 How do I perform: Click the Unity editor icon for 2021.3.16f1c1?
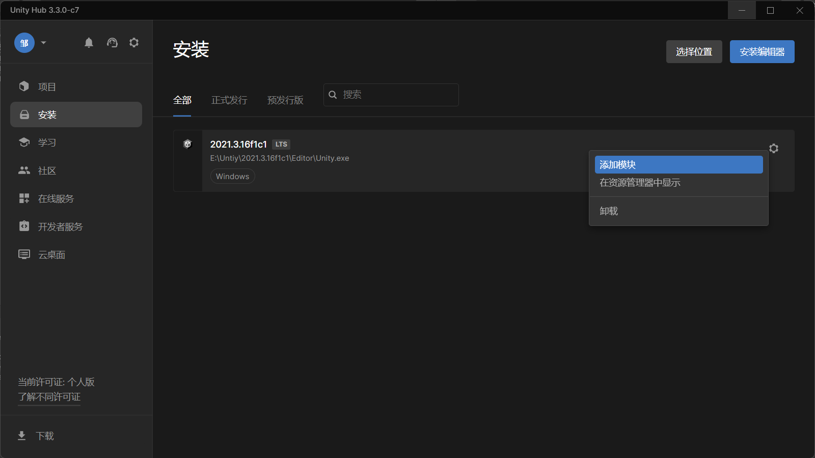[187, 144]
